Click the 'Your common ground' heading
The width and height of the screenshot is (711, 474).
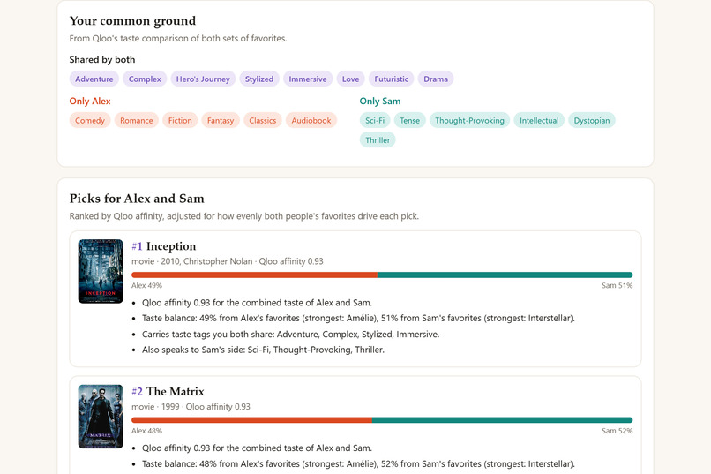pos(132,21)
